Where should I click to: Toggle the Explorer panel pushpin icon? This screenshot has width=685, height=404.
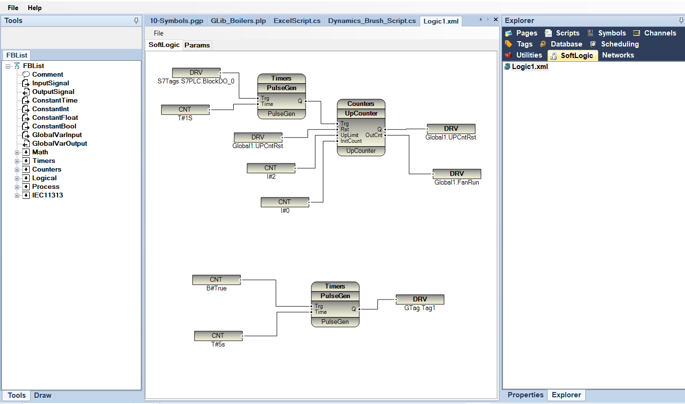(681, 21)
